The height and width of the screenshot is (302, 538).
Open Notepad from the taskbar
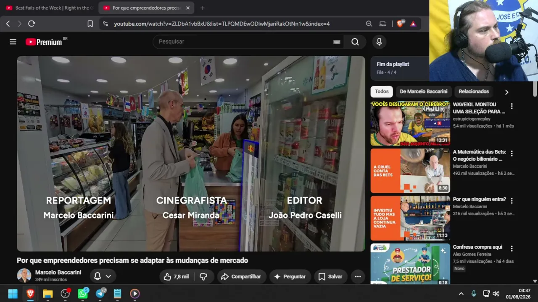pos(117,293)
